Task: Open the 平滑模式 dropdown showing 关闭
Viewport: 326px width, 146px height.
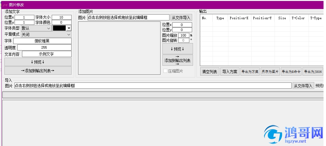Action: point(46,34)
